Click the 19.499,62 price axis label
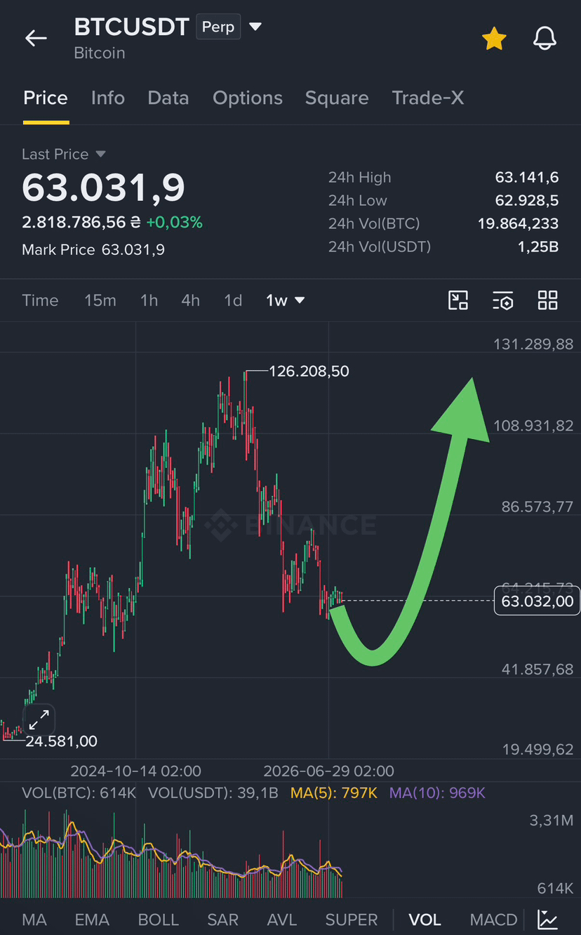581x935 pixels. click(537, 750)
